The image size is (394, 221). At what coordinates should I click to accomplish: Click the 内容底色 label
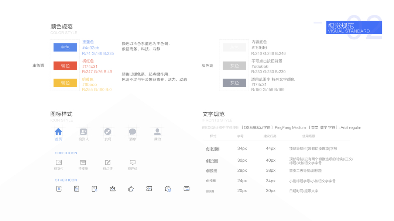click(x=259, y=42)
